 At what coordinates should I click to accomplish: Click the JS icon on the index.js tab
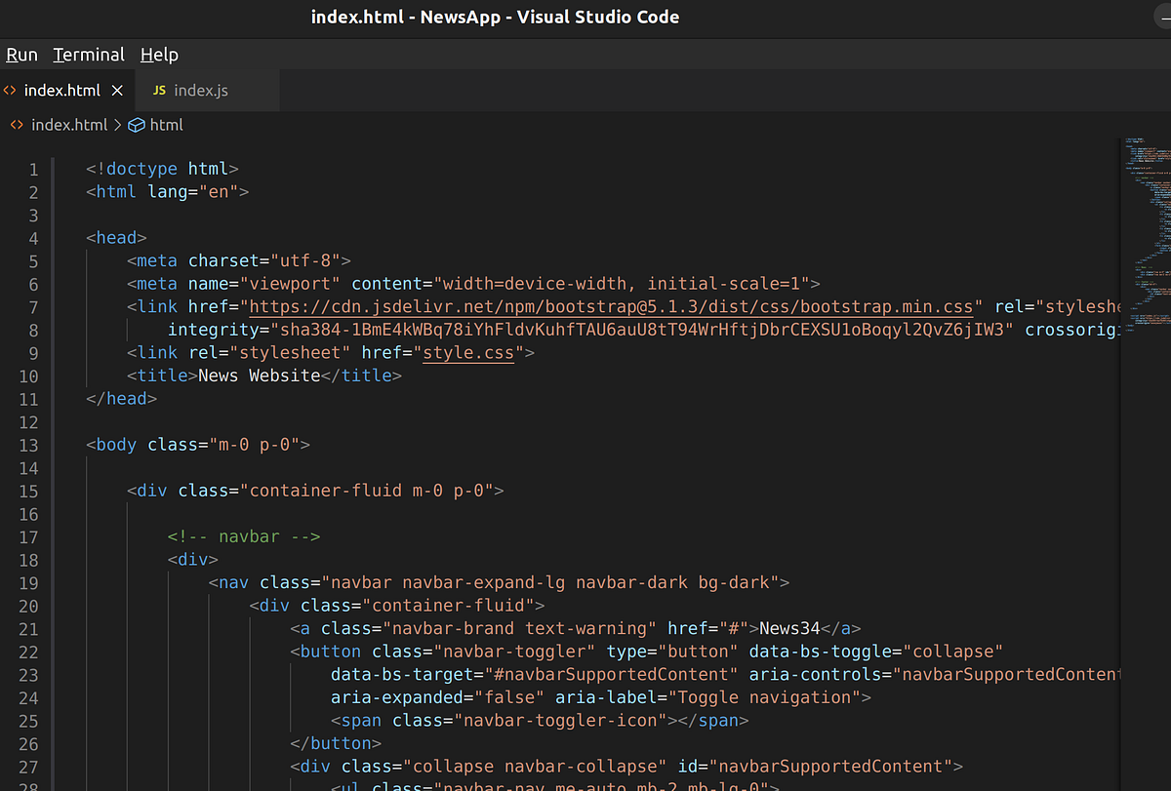click(x=158, y=90)
